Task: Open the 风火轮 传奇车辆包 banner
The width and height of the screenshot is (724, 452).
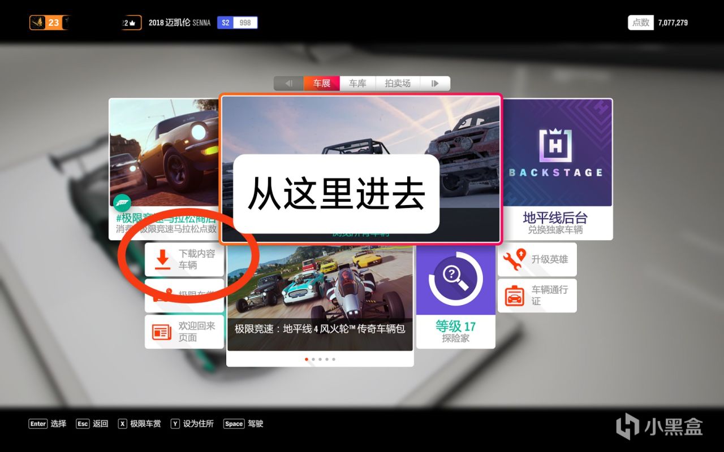Action: point(320,306)
